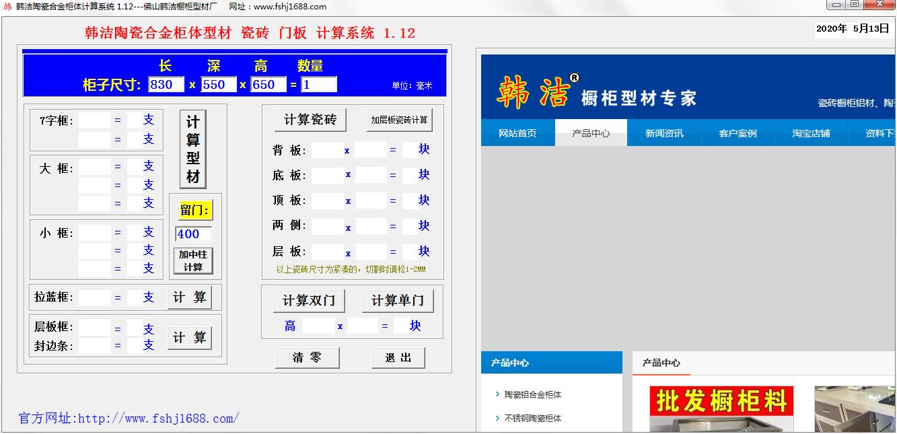Open the 网站首页 tab
The width and height of the screenshot is (897, 434).
517,133
